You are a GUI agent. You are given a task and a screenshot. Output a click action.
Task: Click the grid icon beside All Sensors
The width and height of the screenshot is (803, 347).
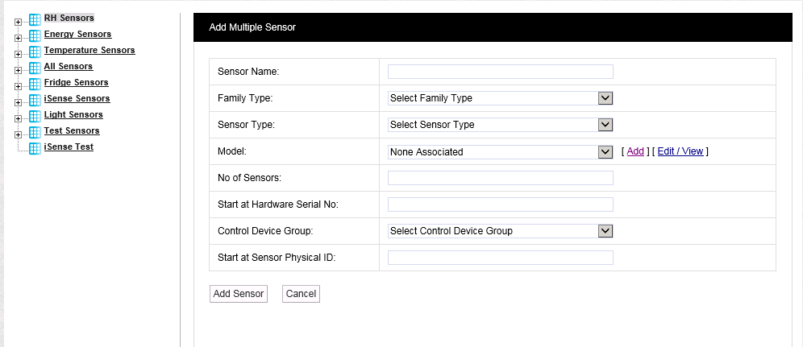click(35, 68)
